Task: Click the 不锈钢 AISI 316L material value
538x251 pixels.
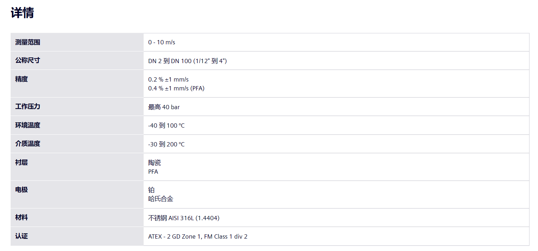Action: coord(184,218)
